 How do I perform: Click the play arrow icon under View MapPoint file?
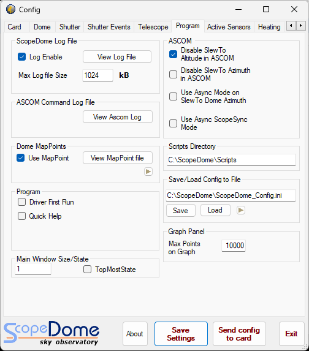[148, 172]
